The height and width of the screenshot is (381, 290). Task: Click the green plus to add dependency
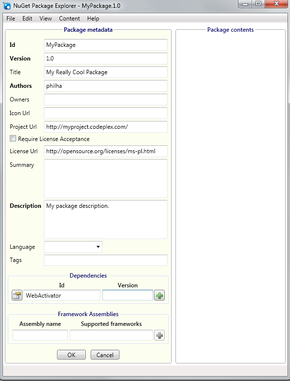point(159,295)
